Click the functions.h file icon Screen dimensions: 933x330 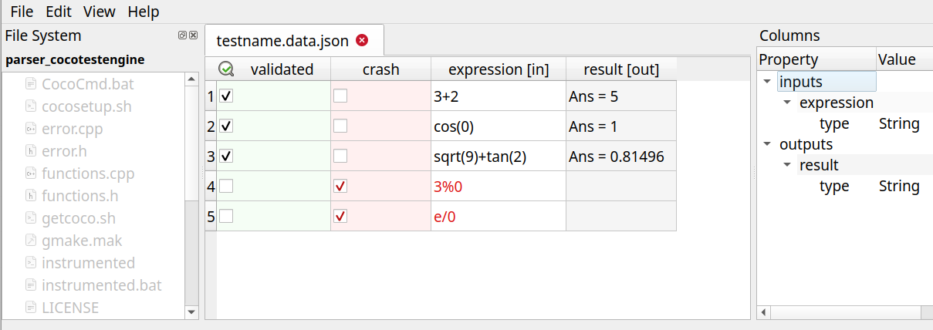pyautogui.click(x=32, y=196)
